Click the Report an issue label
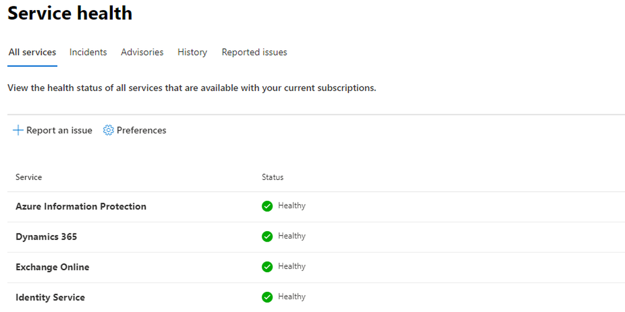Viewport: 625px width, 312px height. [x=59, y=130]
